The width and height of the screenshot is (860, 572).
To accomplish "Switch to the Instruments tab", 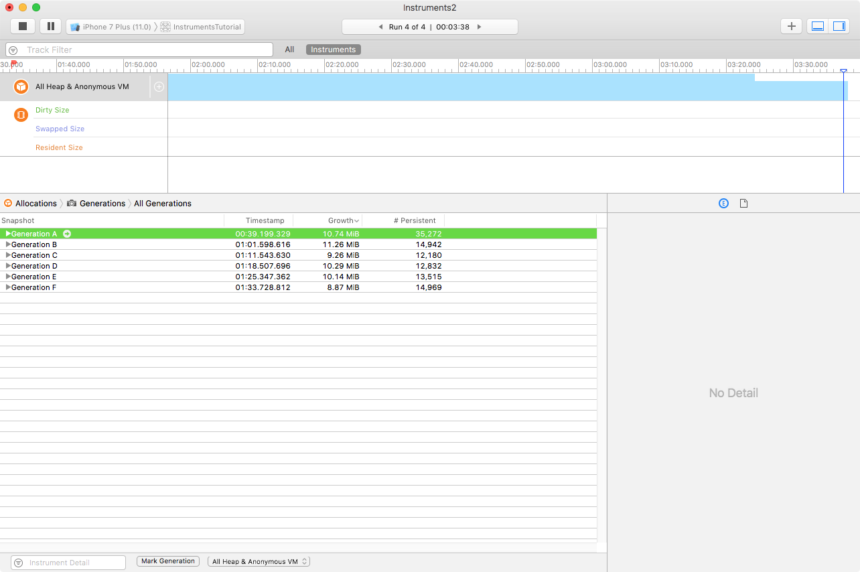I will [x=334, y=50].
